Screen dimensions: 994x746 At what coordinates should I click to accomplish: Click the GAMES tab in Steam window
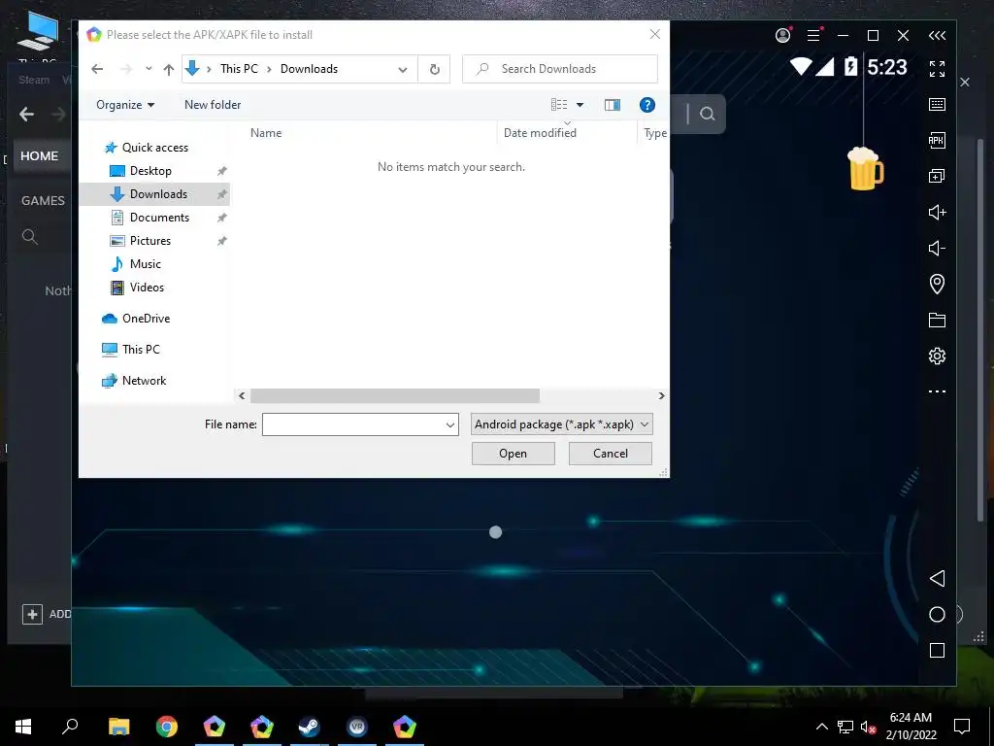[x=43, y=200]
